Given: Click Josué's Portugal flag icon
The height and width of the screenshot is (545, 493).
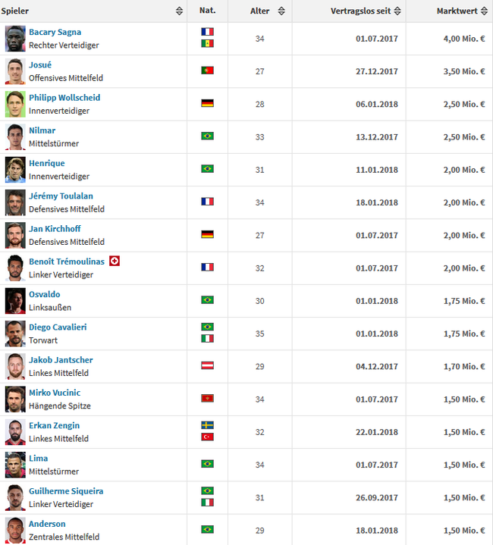Looking at the screenshot, I should tap(207, 70).
